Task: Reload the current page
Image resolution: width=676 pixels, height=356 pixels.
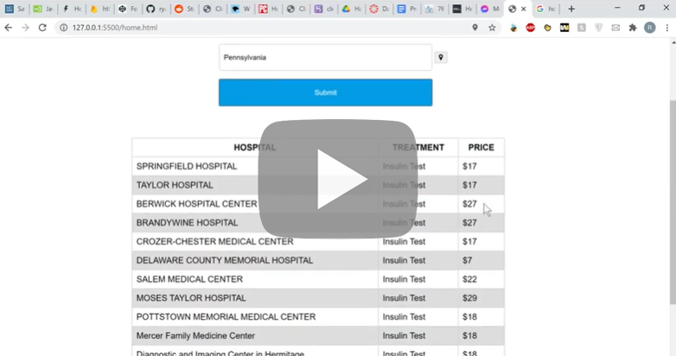Action: pos(42,28)
